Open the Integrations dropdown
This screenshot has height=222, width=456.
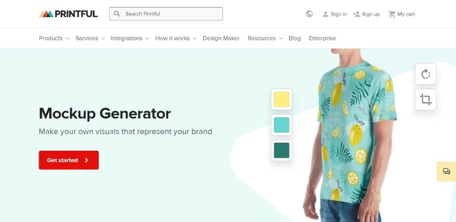[x=130, y=39]
